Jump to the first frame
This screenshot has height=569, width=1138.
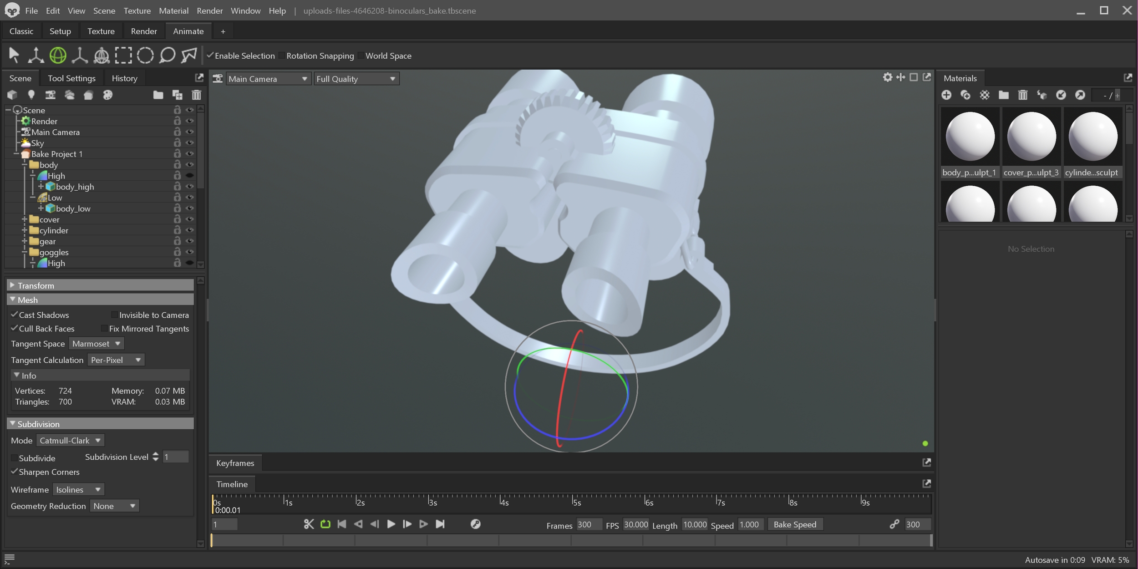[x=341, y=524]
